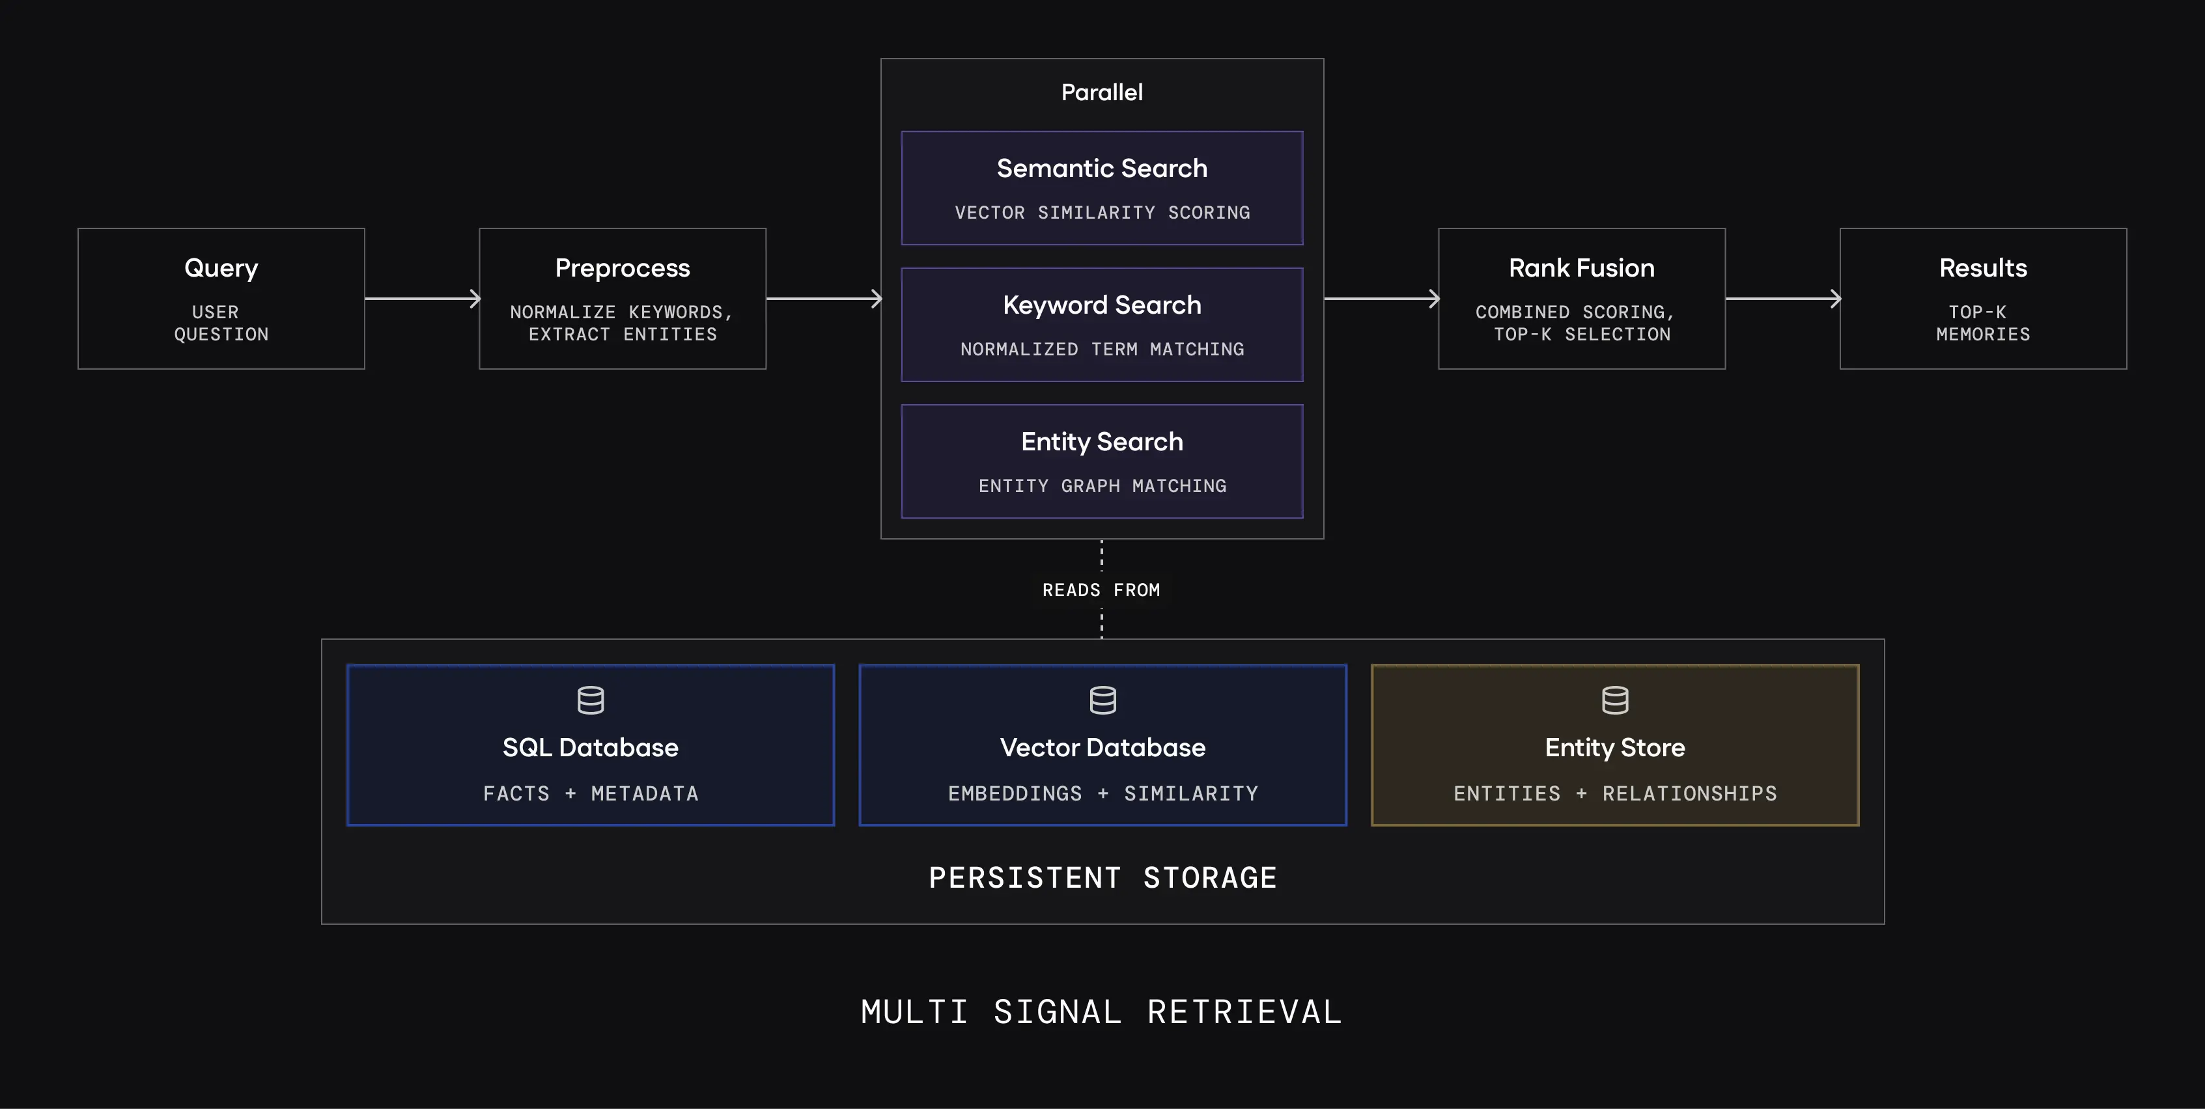Screen dimensions: 2205x1109
Task: Click the PERSISTENT STORAGE label
Action: (x=1102, y=878)
